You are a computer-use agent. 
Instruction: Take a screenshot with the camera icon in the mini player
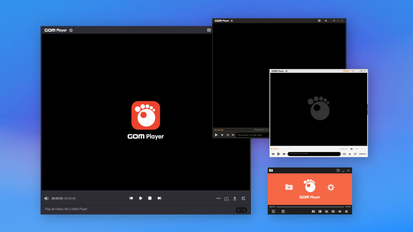(x=313, y=211)
